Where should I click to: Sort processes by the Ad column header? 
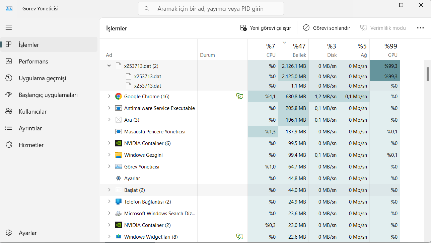pos(149,49)
